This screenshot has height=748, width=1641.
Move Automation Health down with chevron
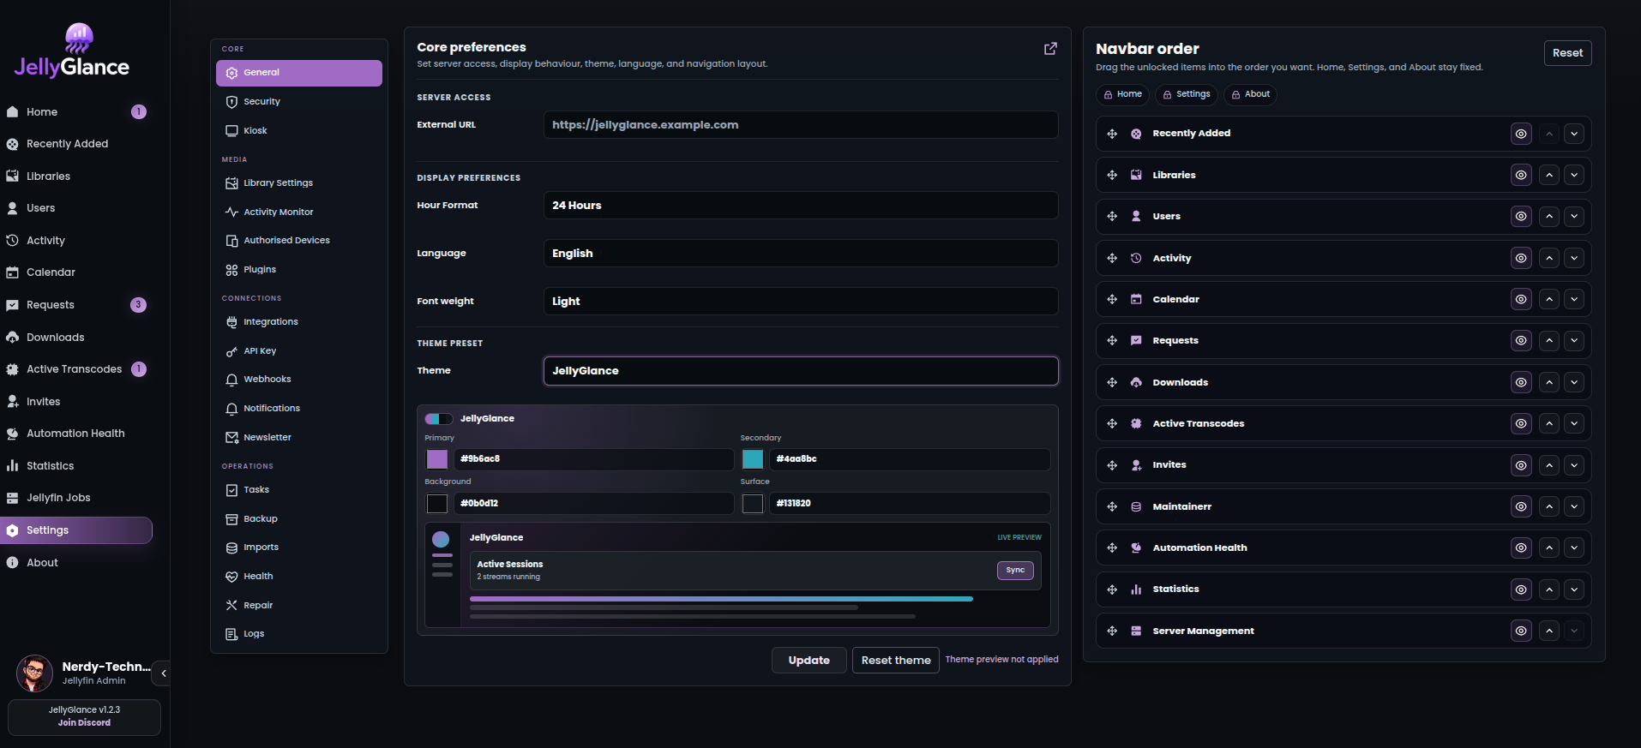tap(1574, 548)
